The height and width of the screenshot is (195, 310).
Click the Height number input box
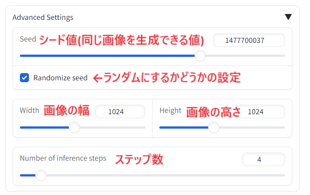[260, 111]
